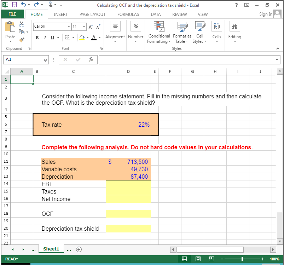Open the Cells group
Screen dimensions: 284x265
tap(217, 26)
